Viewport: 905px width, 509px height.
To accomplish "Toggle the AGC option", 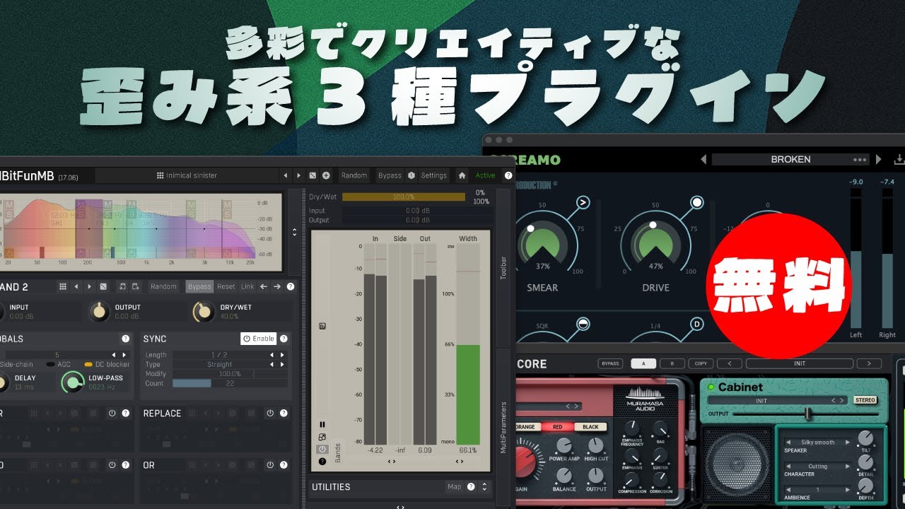I will coord(57,364).
